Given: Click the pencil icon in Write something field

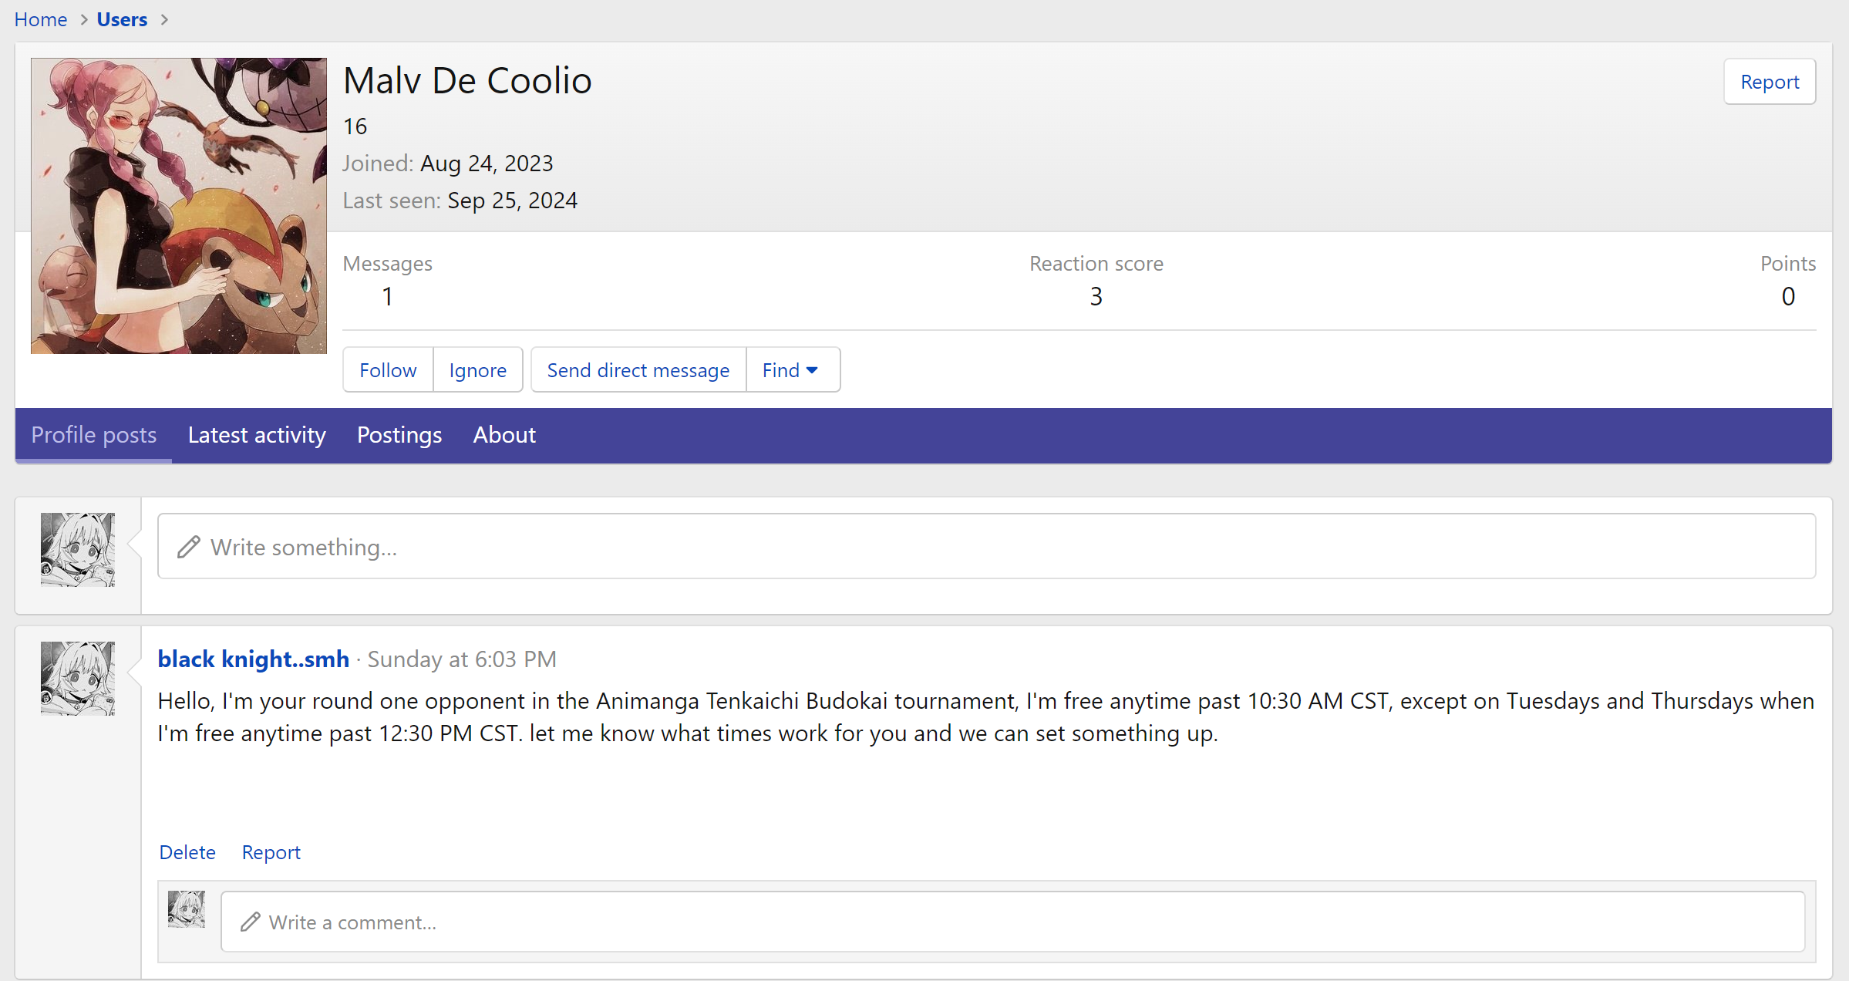Looking at the screenshot, I should [x=189, y=547].
